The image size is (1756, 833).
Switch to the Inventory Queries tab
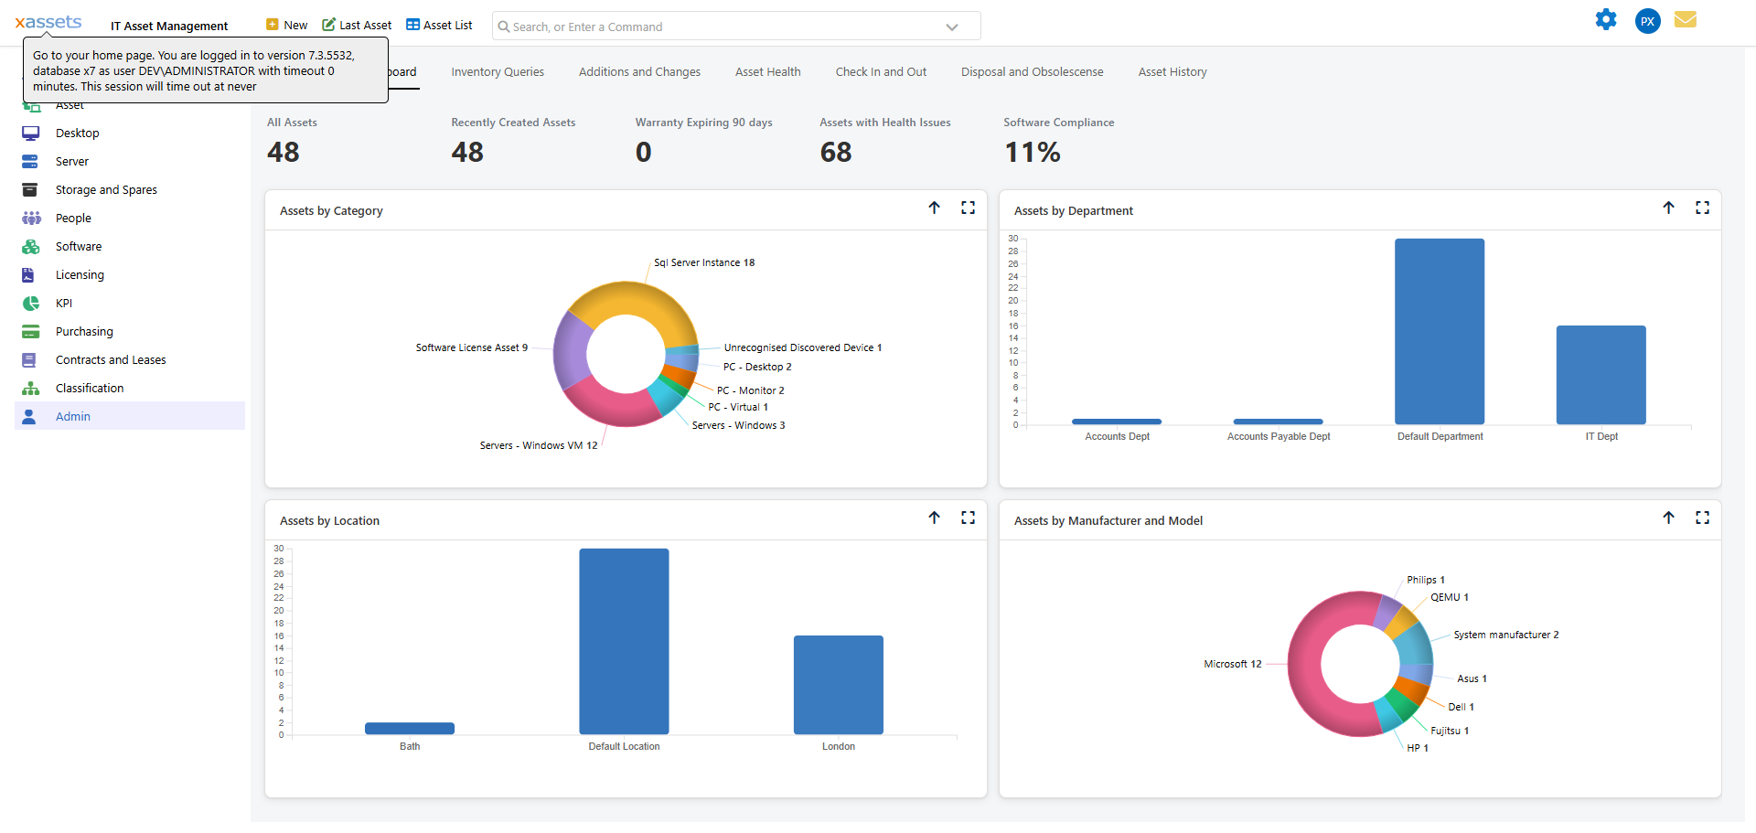coord(497,72)
